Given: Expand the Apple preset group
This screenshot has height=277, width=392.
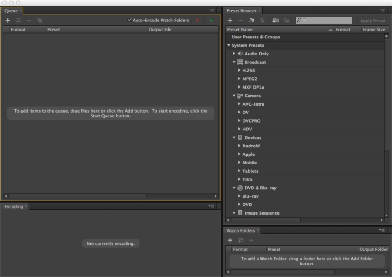Looking at the screenshot, I should (x=239, y=154).
